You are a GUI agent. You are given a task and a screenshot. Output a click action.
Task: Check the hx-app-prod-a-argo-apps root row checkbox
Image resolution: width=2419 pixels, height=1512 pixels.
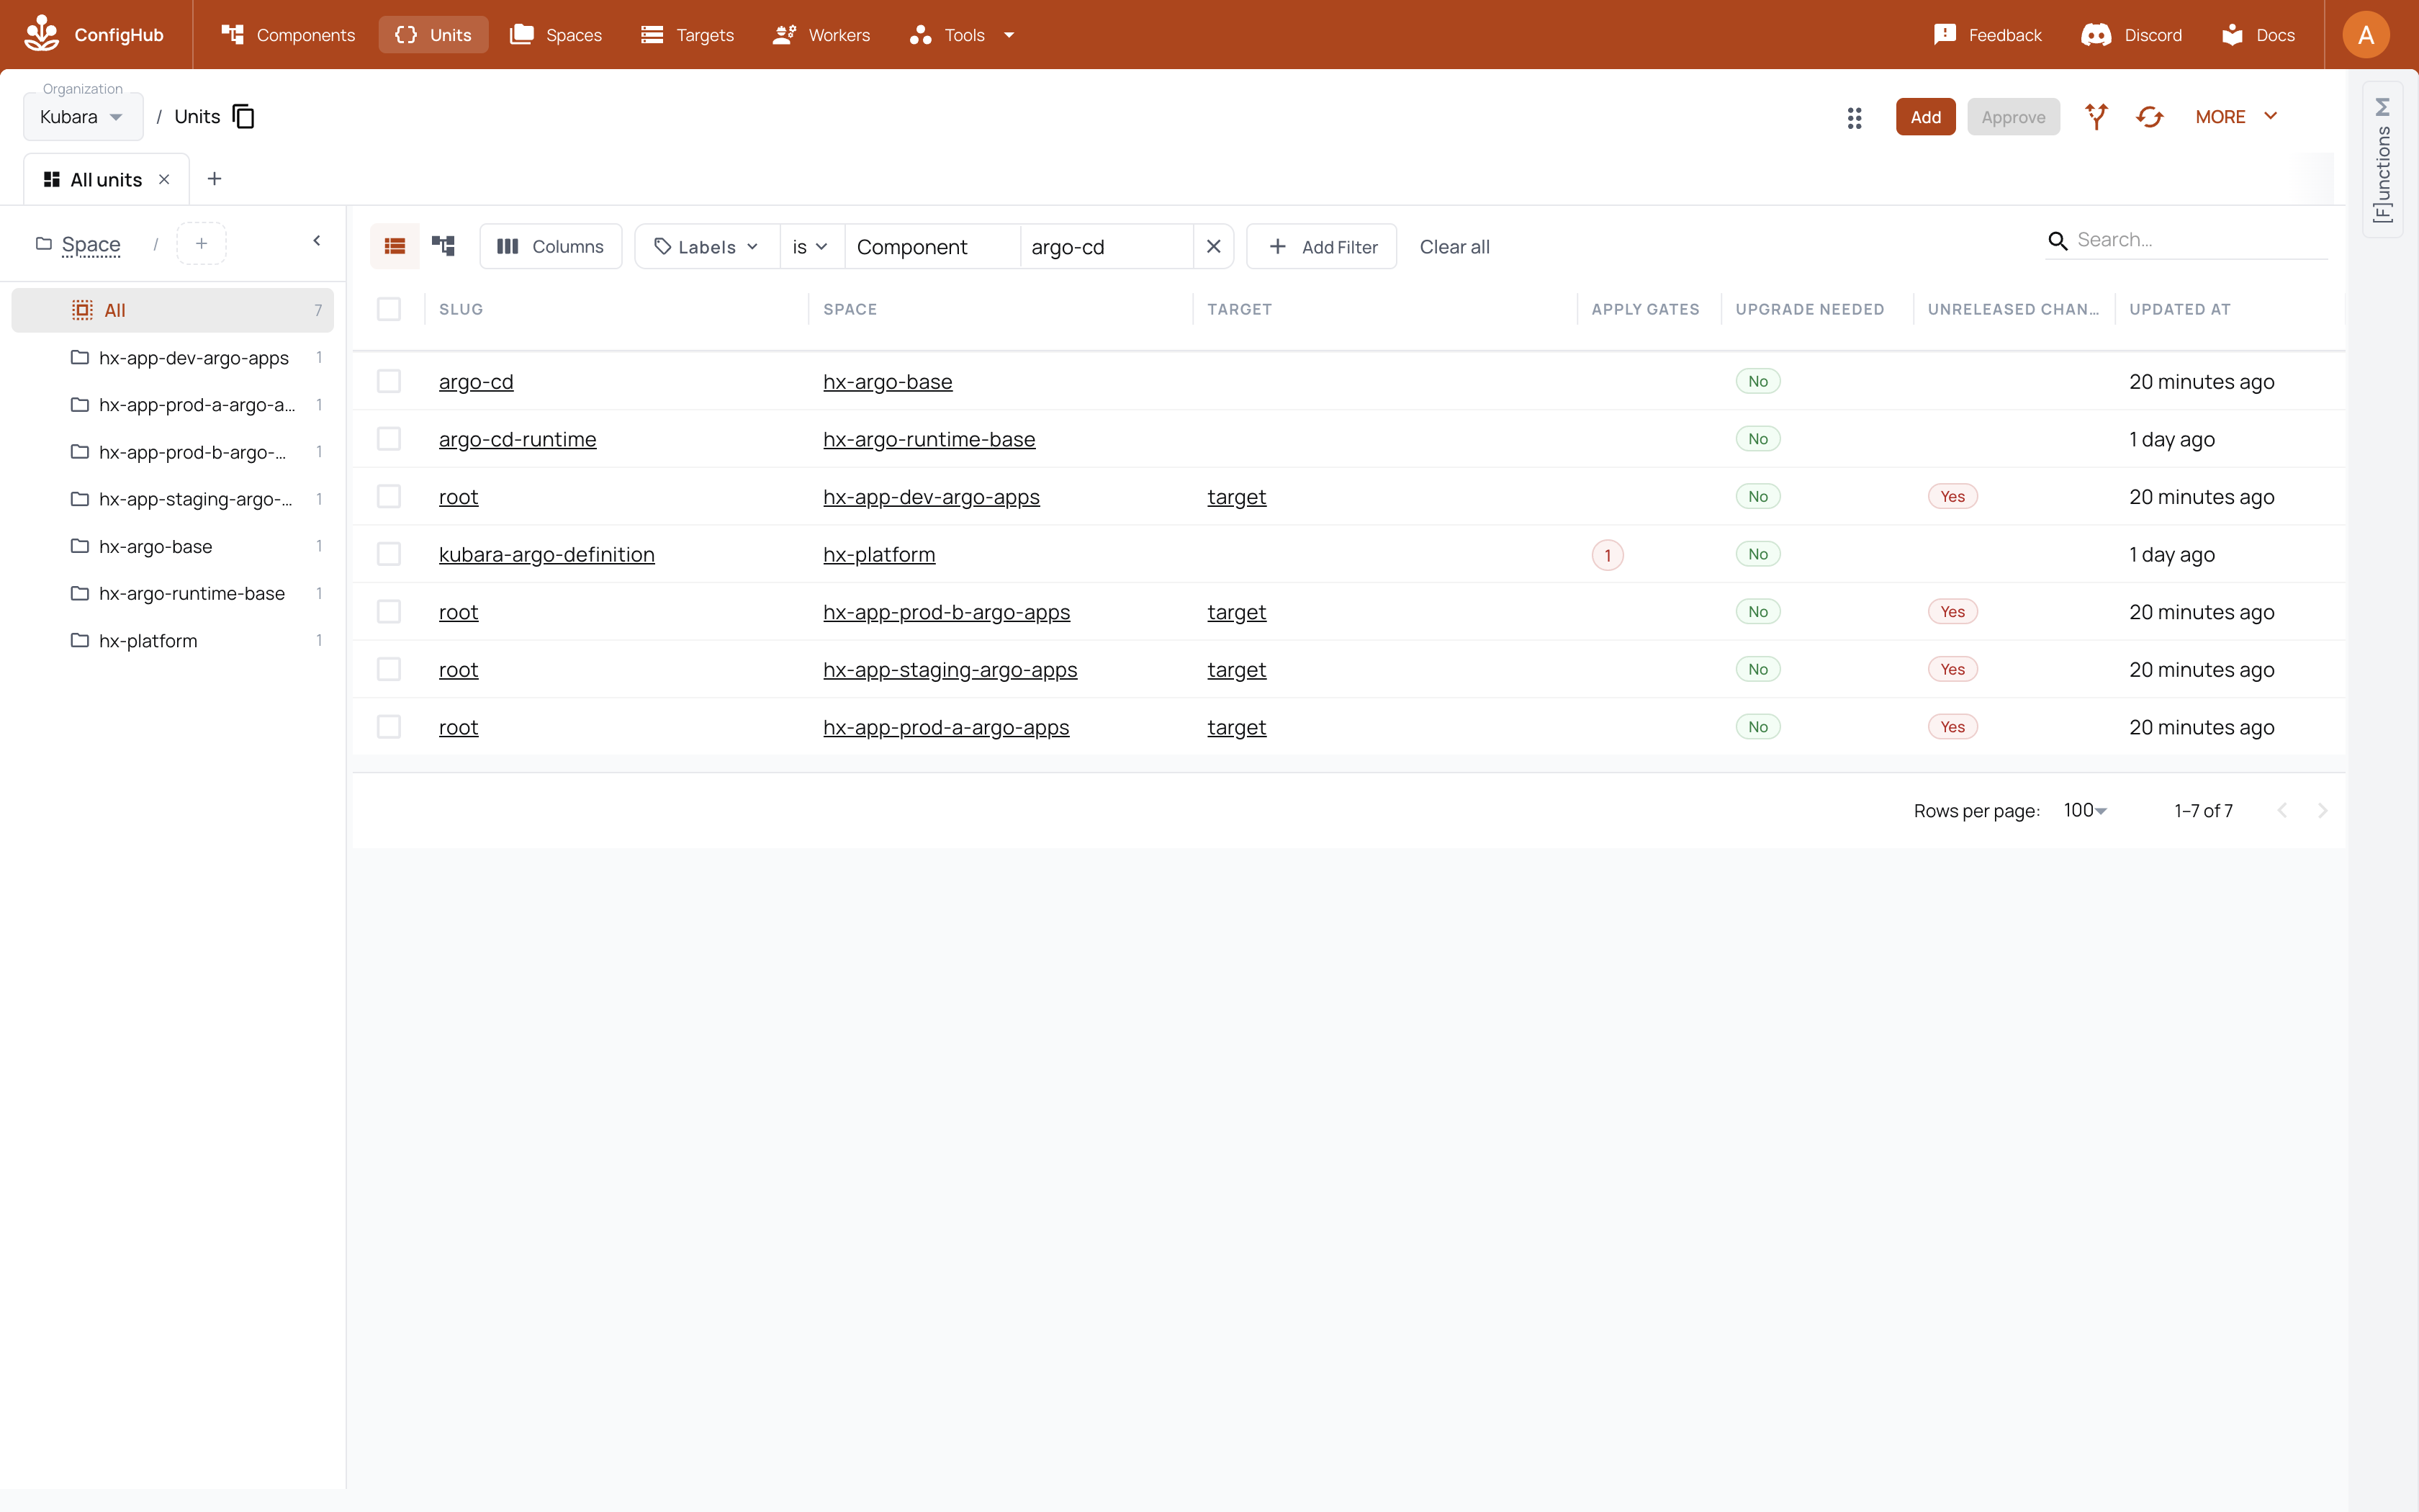tap(389, 727)
